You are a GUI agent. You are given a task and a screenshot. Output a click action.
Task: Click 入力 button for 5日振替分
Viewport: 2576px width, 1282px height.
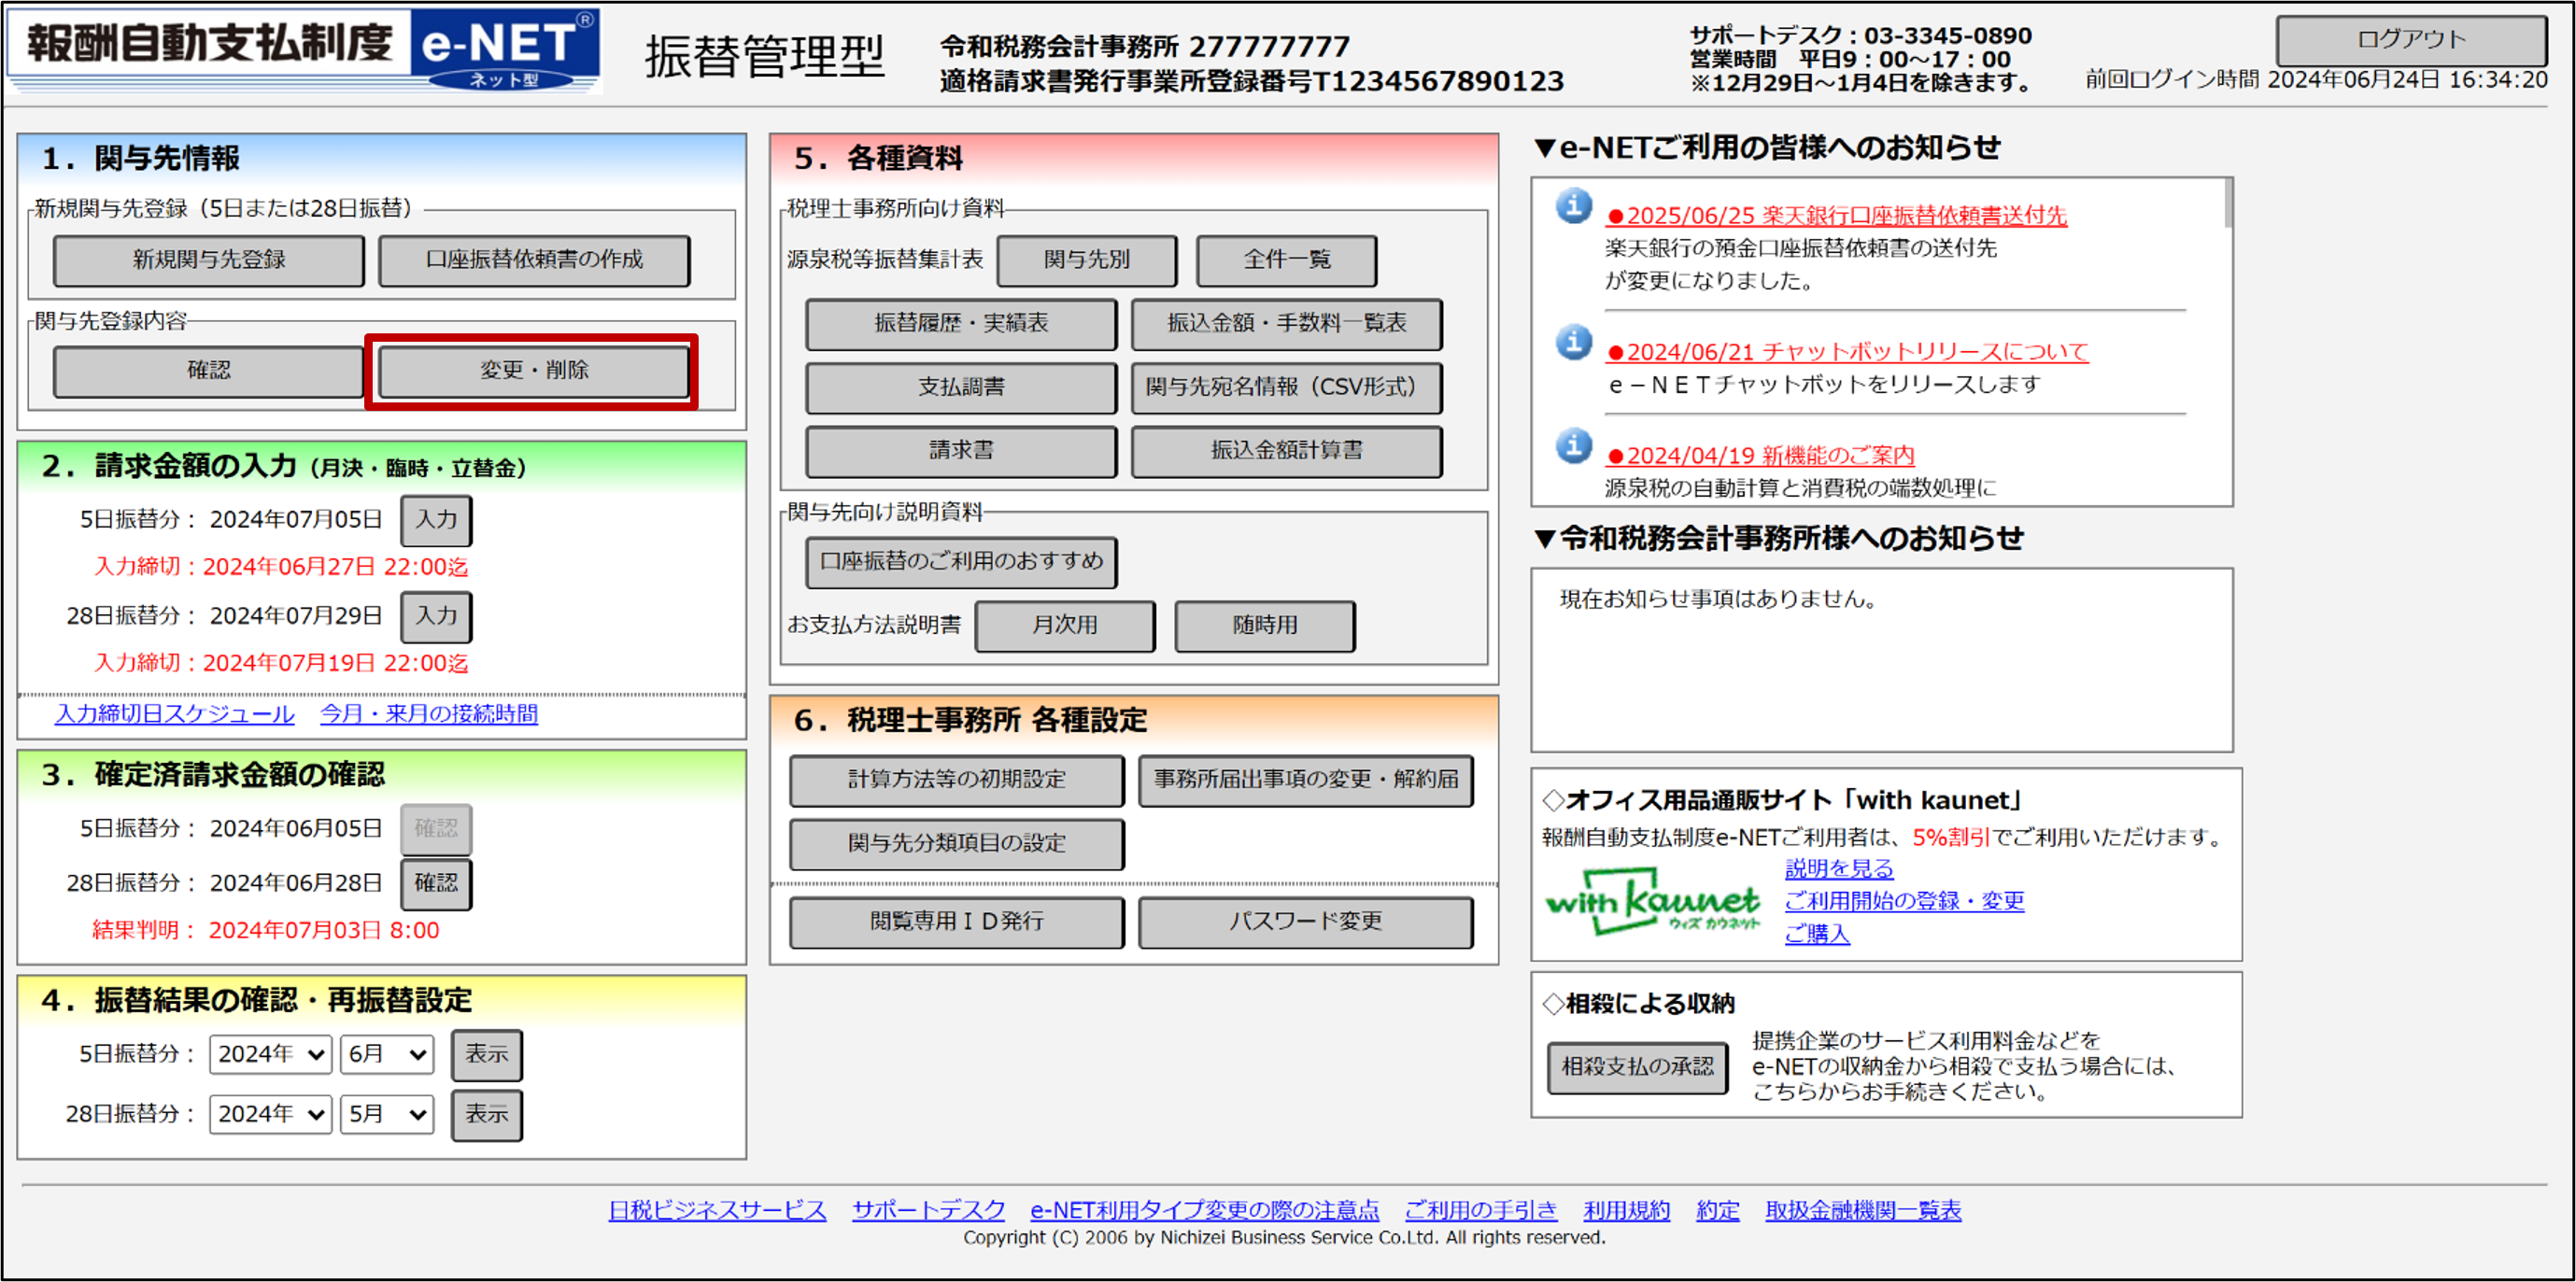click(x=436, y=520)
